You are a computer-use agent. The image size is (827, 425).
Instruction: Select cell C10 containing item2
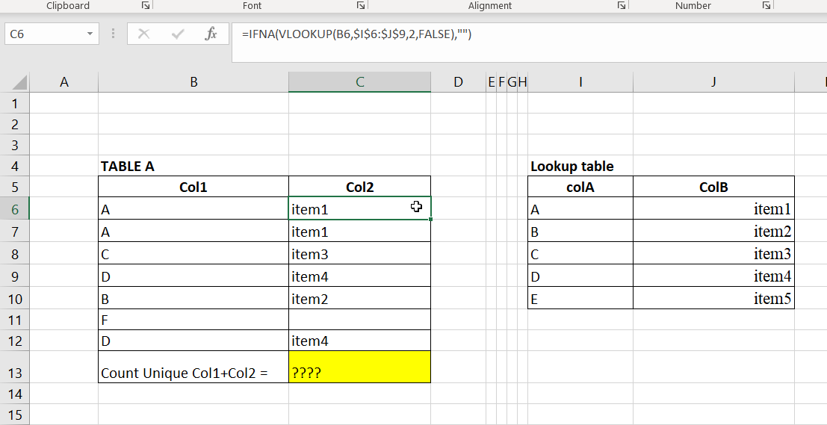(359, 299)
